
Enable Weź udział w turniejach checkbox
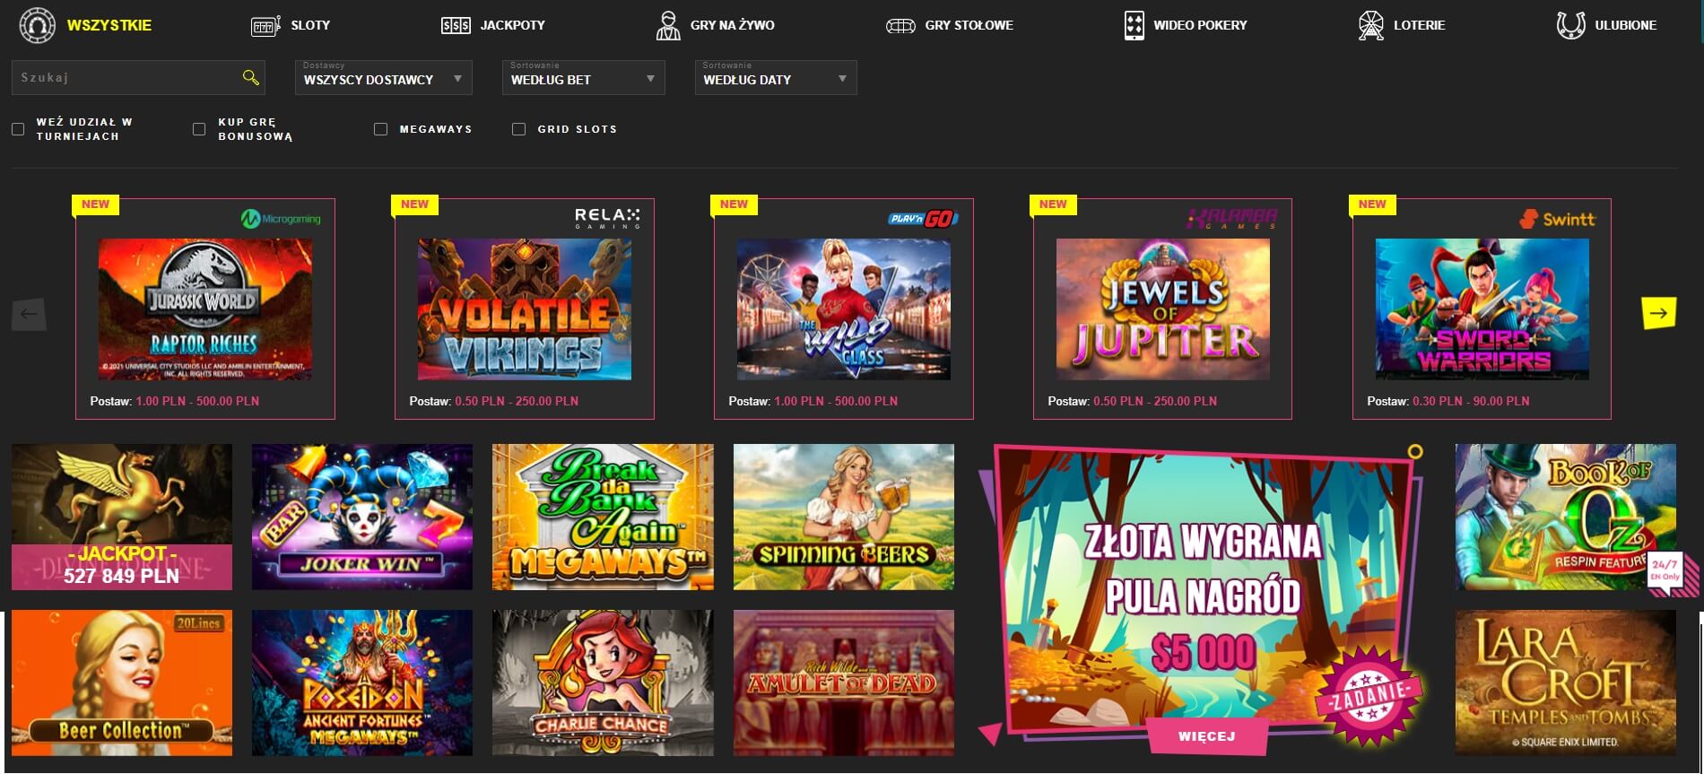(18, 129)
